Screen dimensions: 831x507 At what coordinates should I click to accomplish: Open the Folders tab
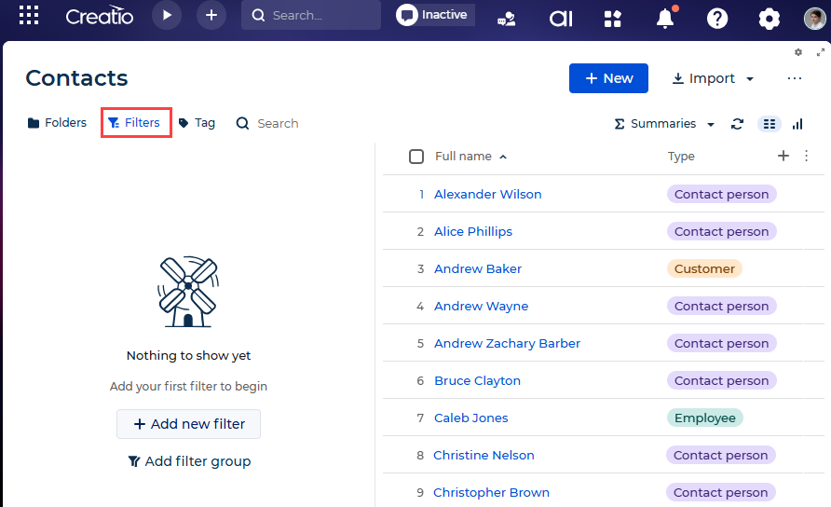pyautogui.click(x=57, y=123)
